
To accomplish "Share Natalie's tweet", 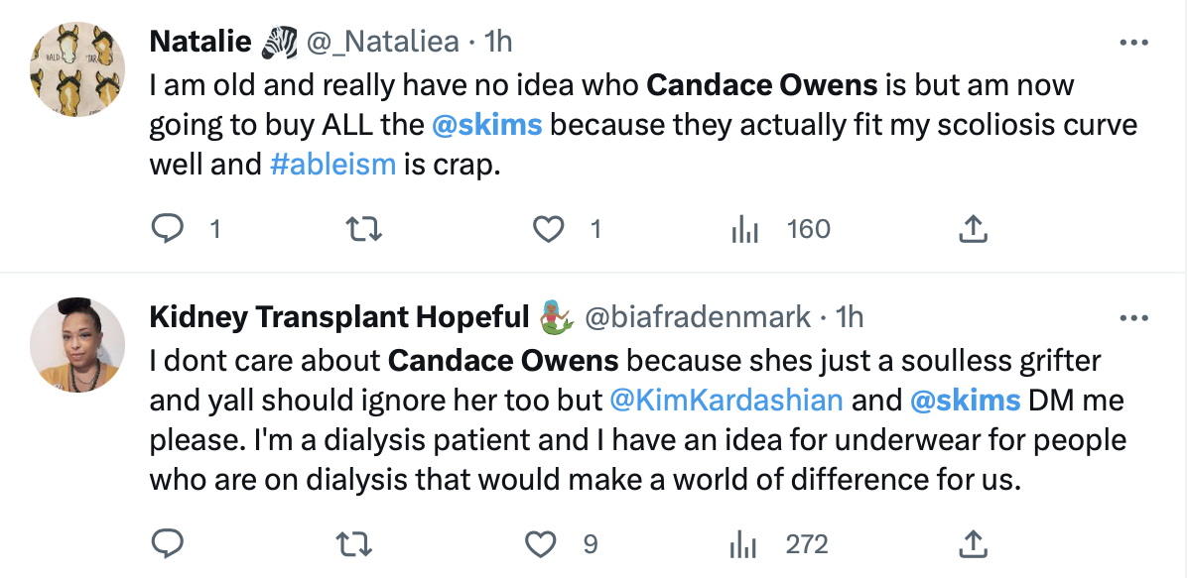I will (x=973, y=229).
